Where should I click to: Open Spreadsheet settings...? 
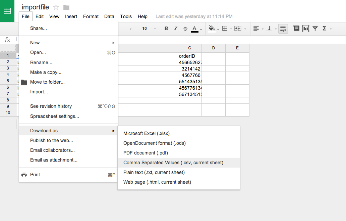(68, 116)
